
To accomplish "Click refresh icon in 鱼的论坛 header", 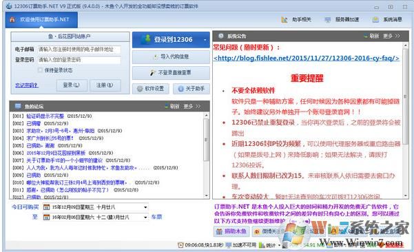I will coord(166,106).
